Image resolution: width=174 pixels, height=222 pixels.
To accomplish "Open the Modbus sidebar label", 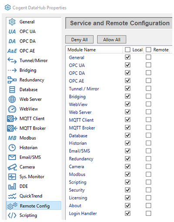I will [28, 138].
